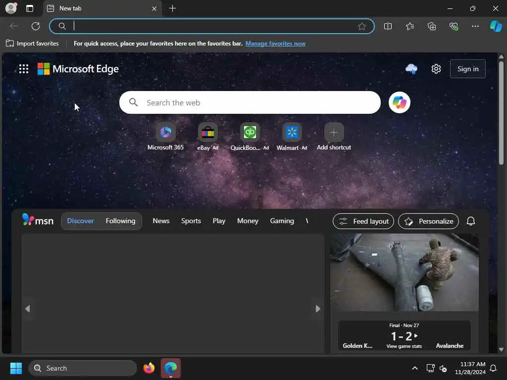Open taskbar notification bell
The height and width of the screenshot is (380, 507).
(494, 368)
